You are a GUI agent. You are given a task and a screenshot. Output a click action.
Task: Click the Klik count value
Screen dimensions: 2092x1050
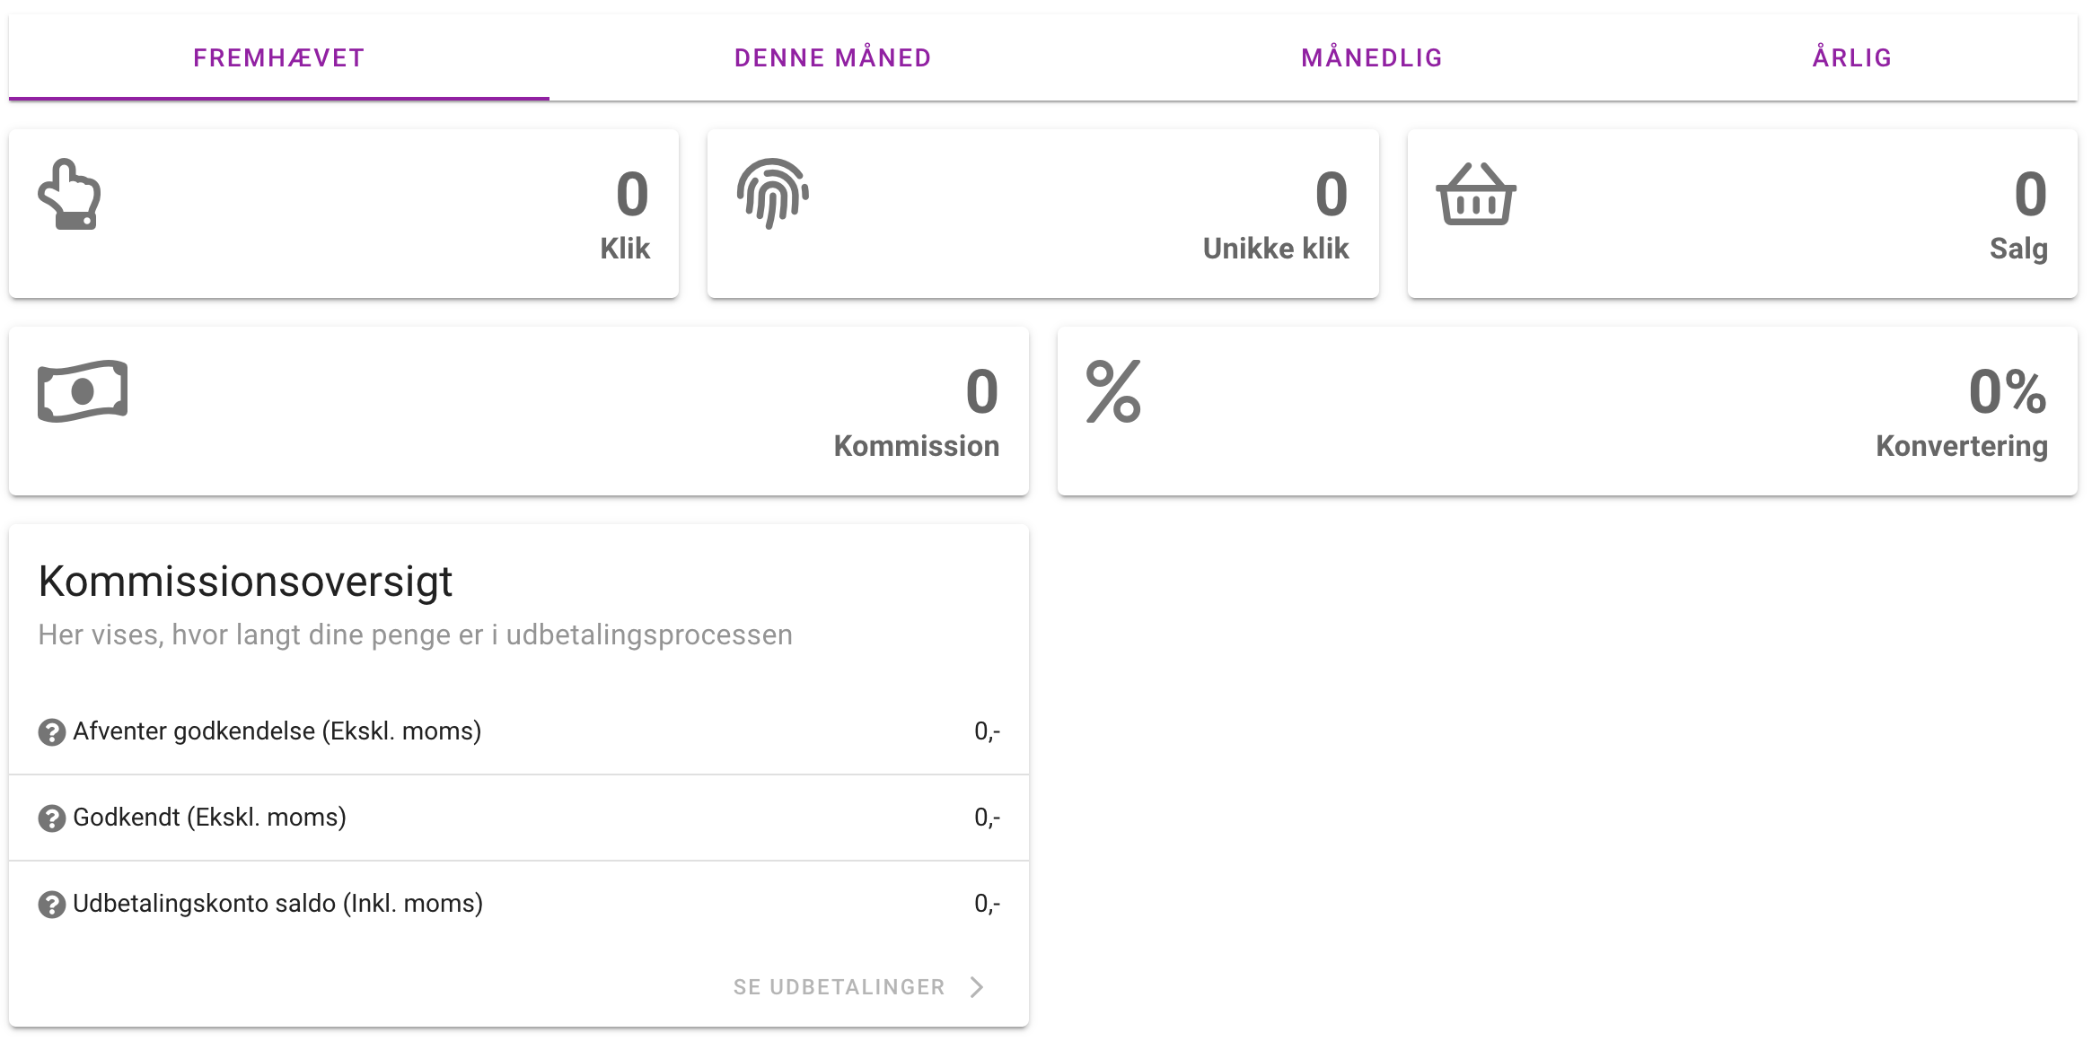(632, 195)
